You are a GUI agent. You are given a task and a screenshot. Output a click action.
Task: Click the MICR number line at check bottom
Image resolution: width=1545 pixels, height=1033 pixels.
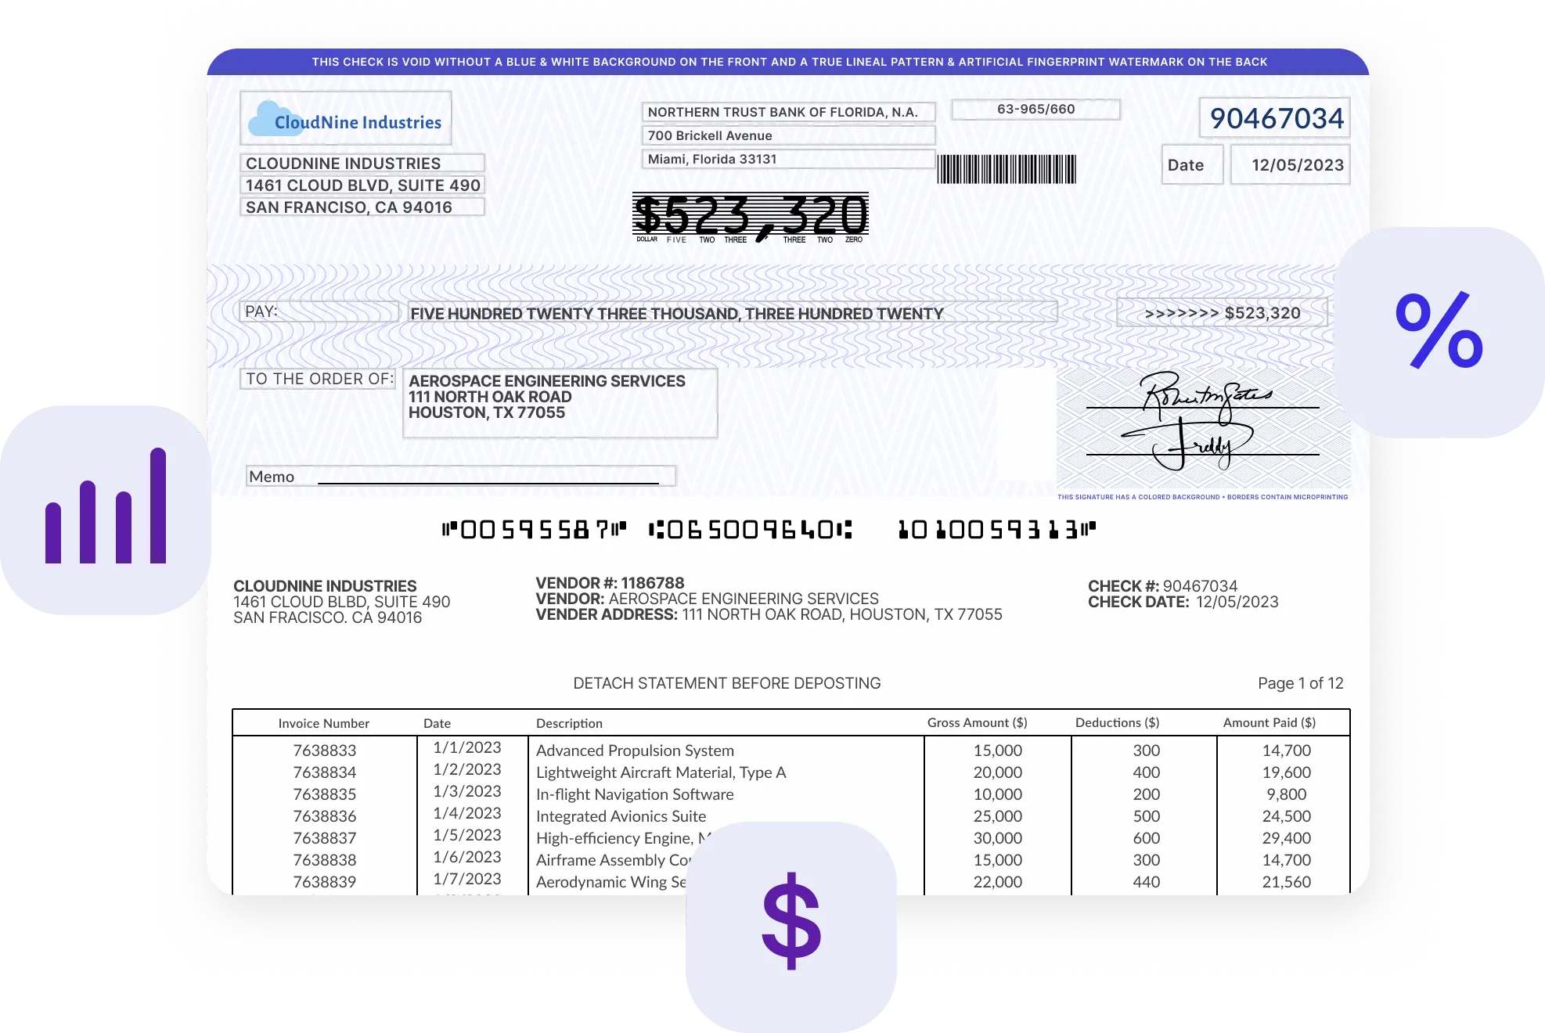tap(769, 531)
